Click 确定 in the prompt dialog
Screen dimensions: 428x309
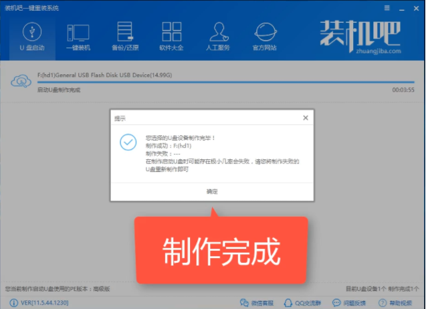[x=212, y=191]
